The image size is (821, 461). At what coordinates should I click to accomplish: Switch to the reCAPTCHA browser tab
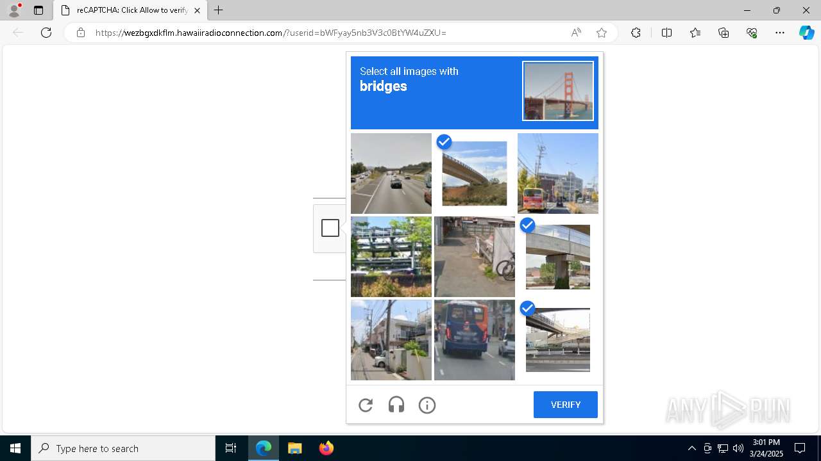130,10
